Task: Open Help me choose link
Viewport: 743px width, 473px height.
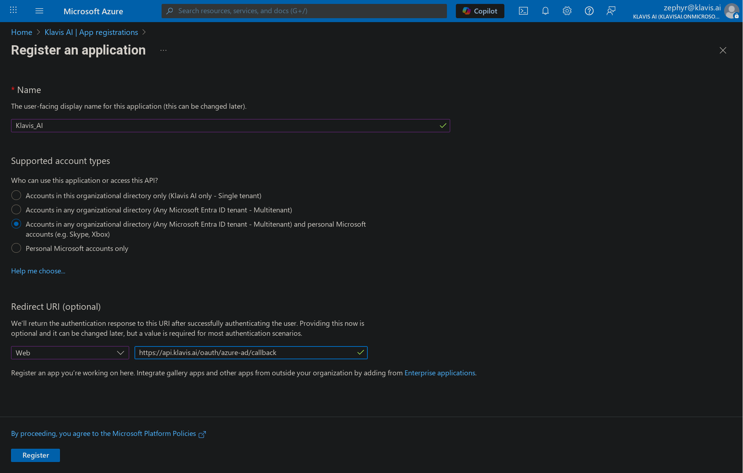Action: click(38, 271)
